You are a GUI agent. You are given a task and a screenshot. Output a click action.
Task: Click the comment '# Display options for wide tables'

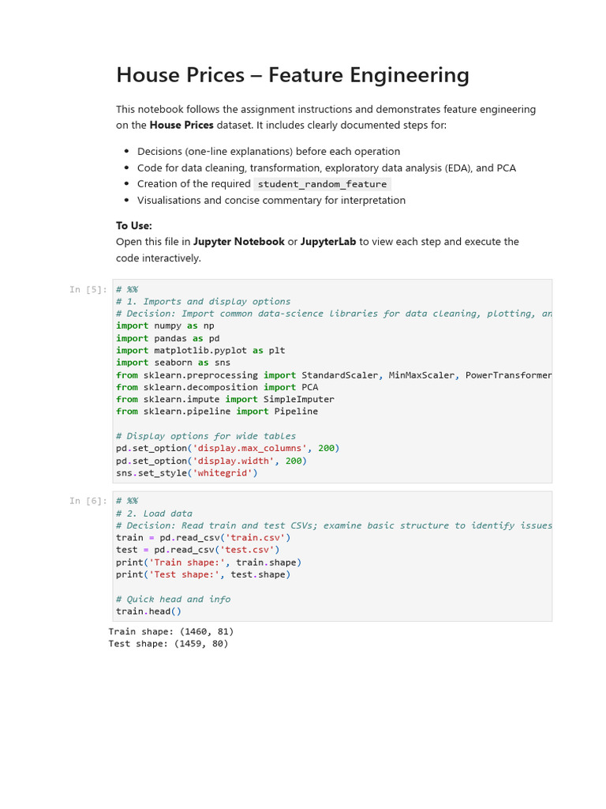(206, 436)
